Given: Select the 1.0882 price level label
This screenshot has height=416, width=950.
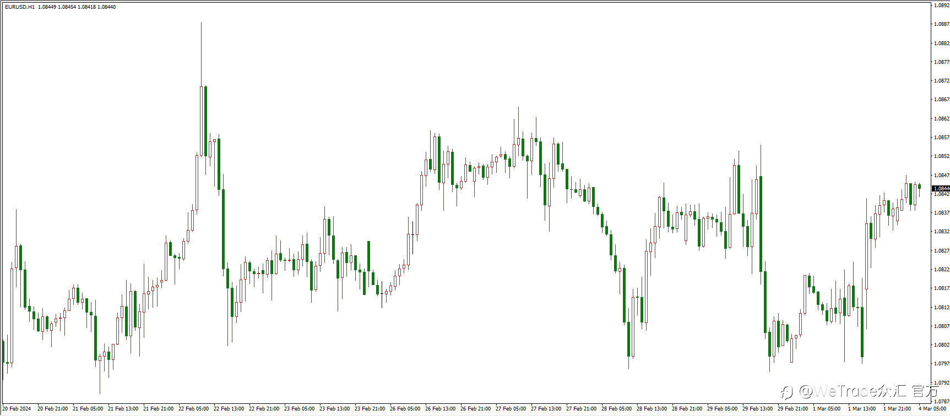Looking at the screenshot, I should point(942,43).
